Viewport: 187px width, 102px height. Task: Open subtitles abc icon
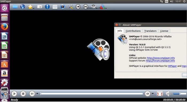pyautogui.click(x=102, y=7)
